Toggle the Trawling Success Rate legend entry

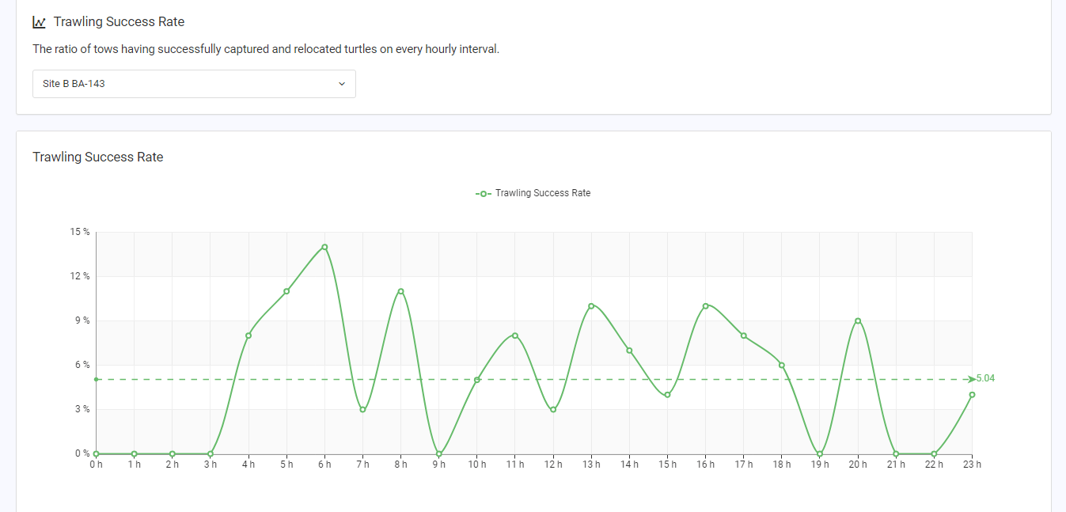pos(533,193)
